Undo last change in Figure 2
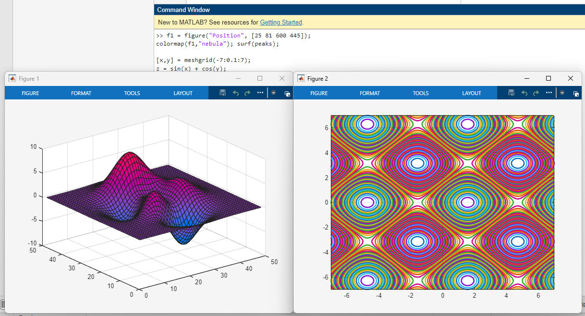This screenshot has height=316, width=585. tap(524, 93)
